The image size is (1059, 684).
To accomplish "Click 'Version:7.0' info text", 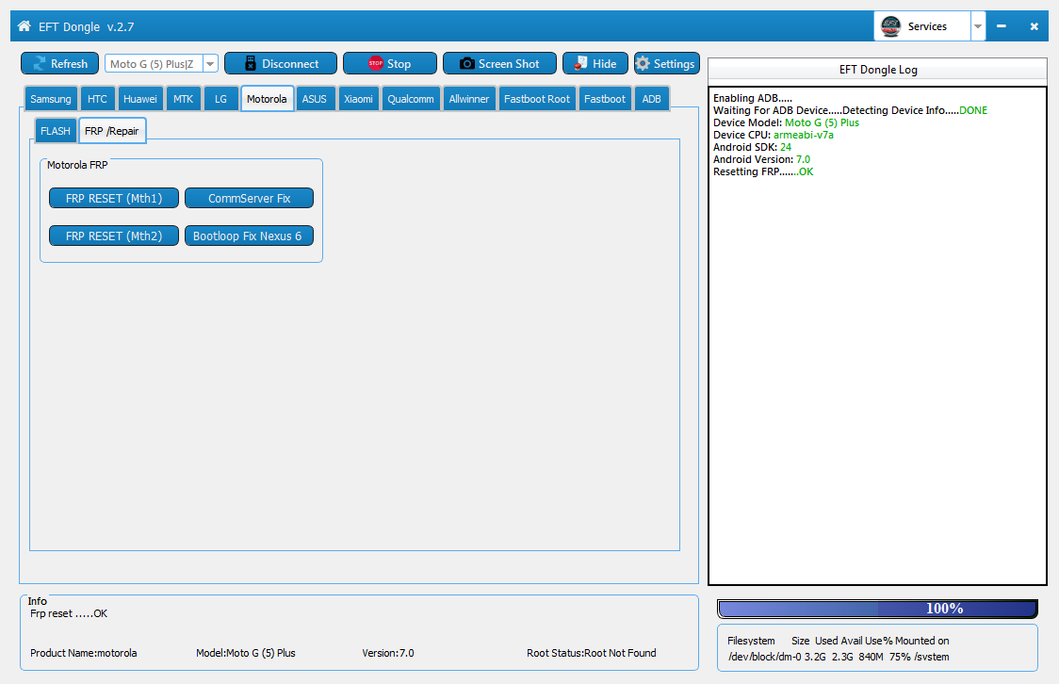I will [x=388, y=653].
